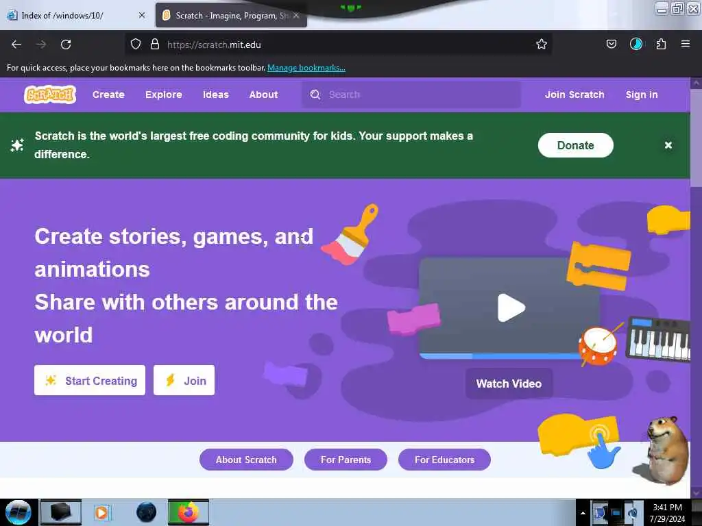The width and height of the screenshot is (702, 526).
Task: Open the Firefox hamburger menu
Action: (x=686, y=44)
